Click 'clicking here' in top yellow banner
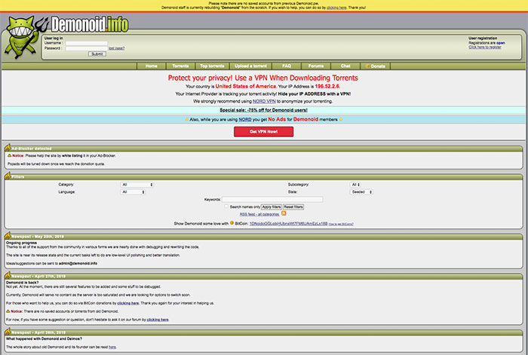The height and width of the screenshot is (355, 528). 336,8
